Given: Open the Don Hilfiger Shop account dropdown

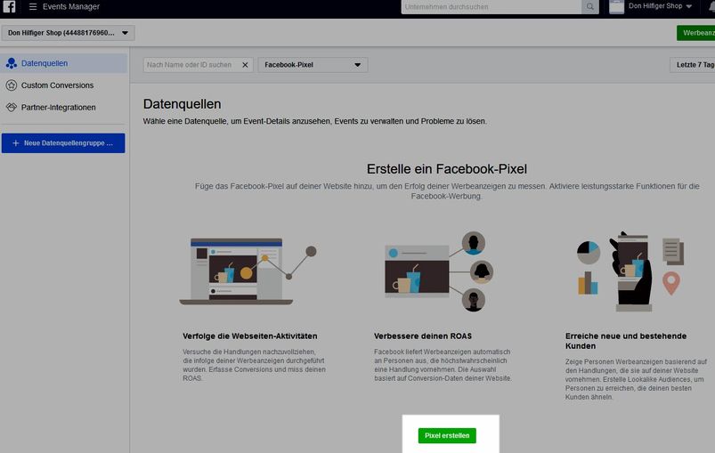Looking at the screenshot, I should tap(68, 33).
